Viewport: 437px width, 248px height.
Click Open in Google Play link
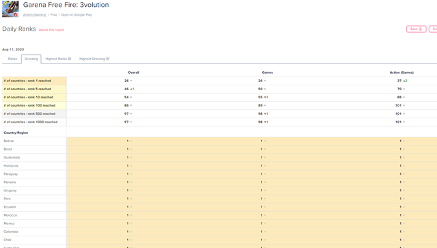(76, 15)
